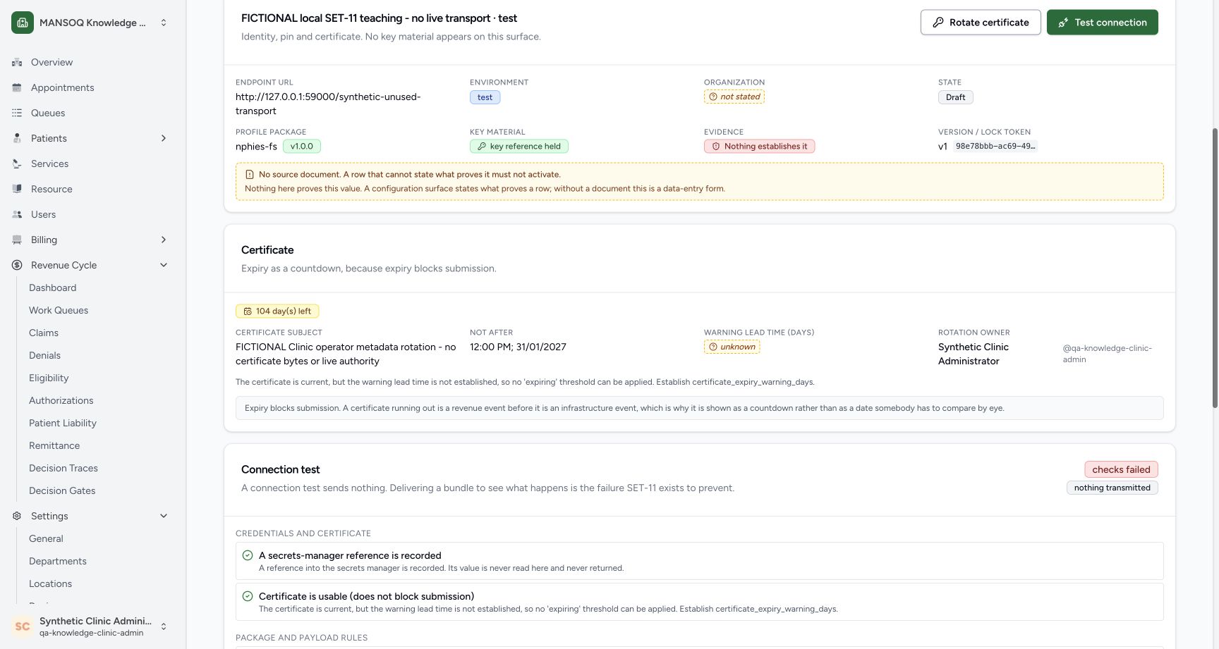The height and width of the screenshot is (649, 1219).
Task: Click the SC user avatar
Action: click(23, 626)
